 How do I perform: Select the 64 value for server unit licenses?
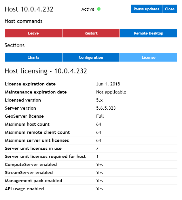pos(98,140)
